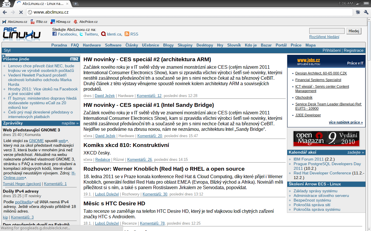Viewport: 371px width, 231px height.
Task: Open the HDmag.cz bookmark
Action: click(61, 22)
